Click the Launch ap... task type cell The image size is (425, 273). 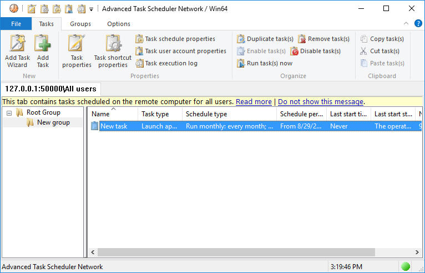pyautogui.click(x=159, y=126)
